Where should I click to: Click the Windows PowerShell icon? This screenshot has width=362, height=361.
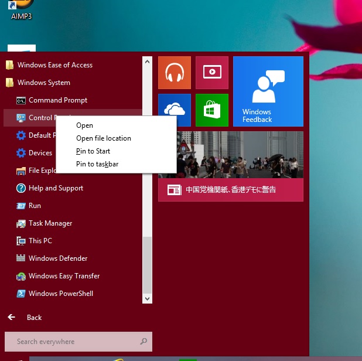coord(21,294)
